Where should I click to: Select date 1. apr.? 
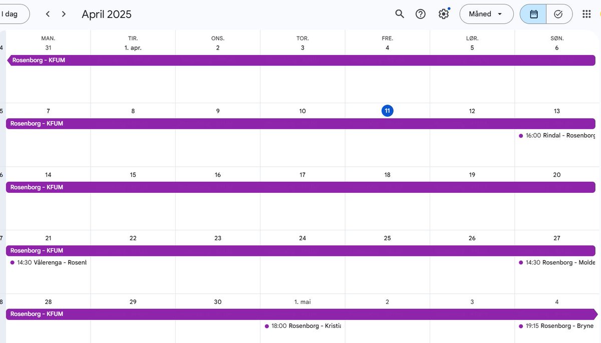click(x=133, y=48)
